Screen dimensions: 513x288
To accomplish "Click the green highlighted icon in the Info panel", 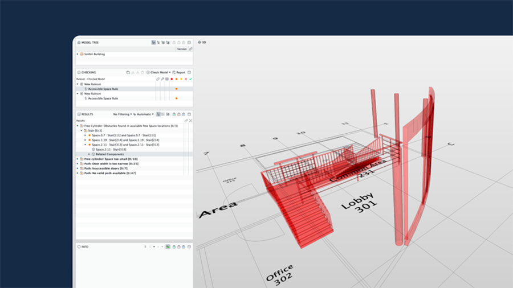I will pos(168,246).
